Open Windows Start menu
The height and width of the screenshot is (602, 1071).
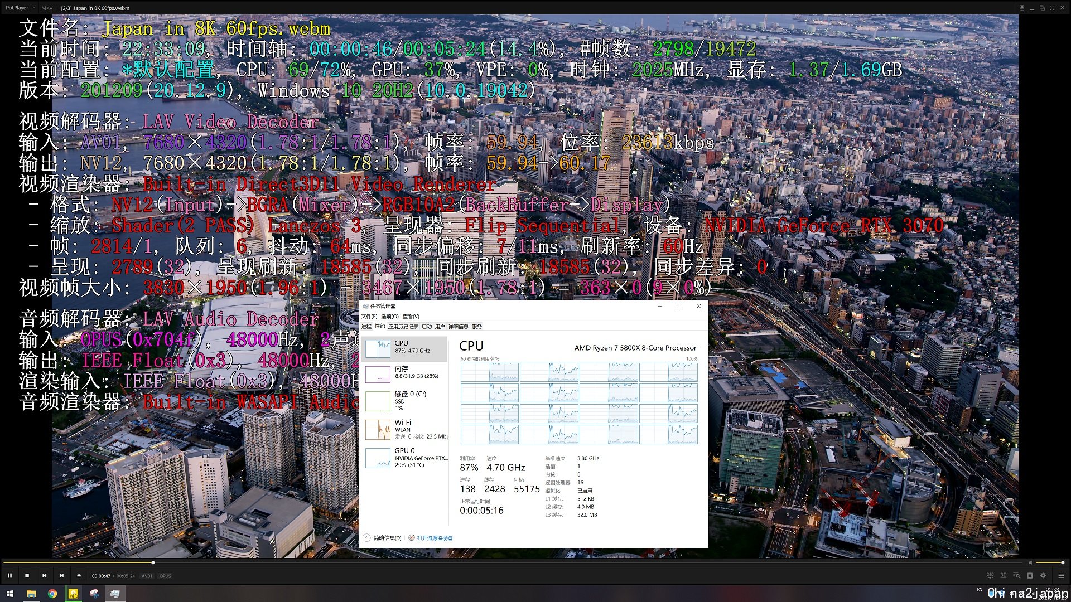[9, 594]
